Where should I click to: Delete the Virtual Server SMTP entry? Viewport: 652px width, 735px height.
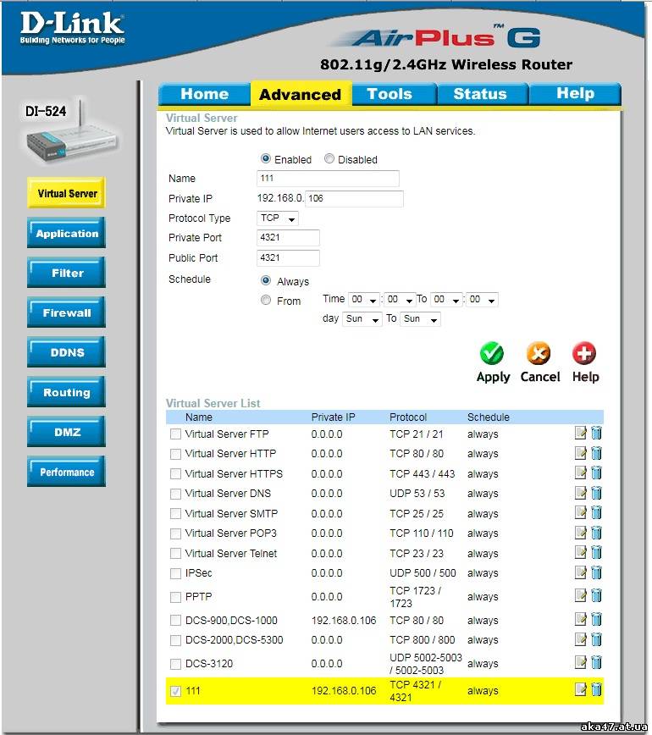pyautogui.click(x=596, y=512)
